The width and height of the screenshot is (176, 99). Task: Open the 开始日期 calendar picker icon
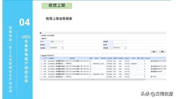click(x=62, y=48)
